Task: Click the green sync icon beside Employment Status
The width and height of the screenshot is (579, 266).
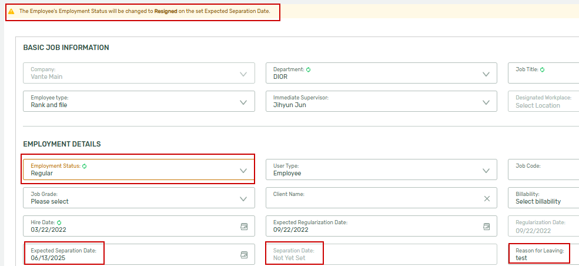Action: click(84, 166)
